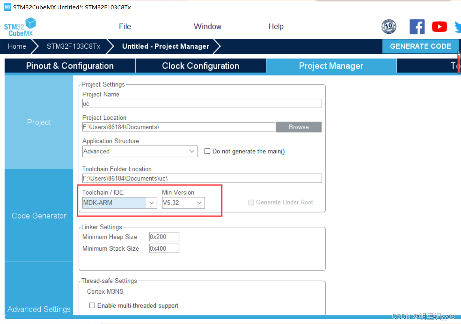Screen dimensions: 461x324
Task: Open the 10 years anniversary badge icon
Action: tap(389, 27)
